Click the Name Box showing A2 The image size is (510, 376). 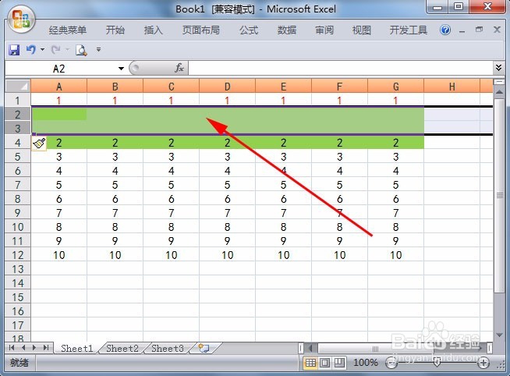61,69
